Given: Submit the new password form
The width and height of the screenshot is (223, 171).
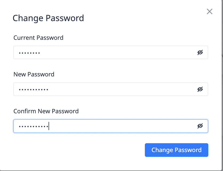Looking at the screenshot, I should (x=176, y=150).
